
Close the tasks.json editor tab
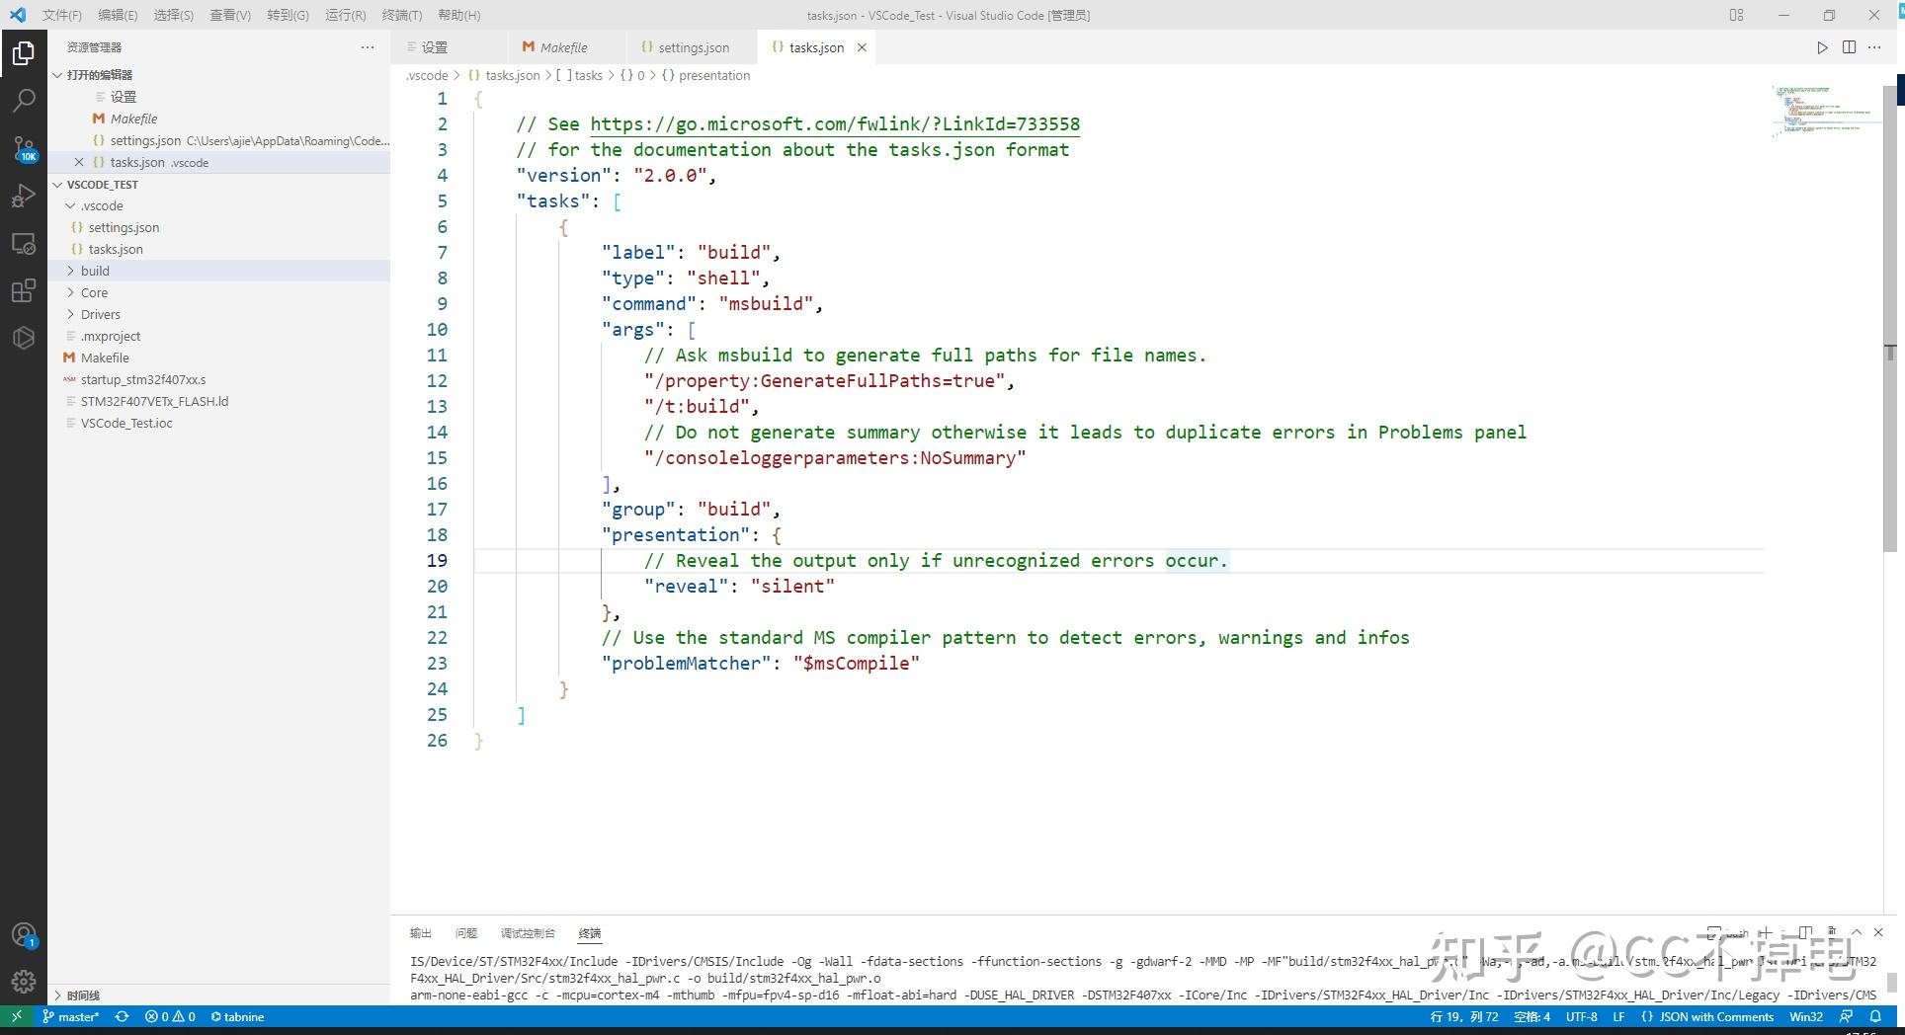click(862, 47)
